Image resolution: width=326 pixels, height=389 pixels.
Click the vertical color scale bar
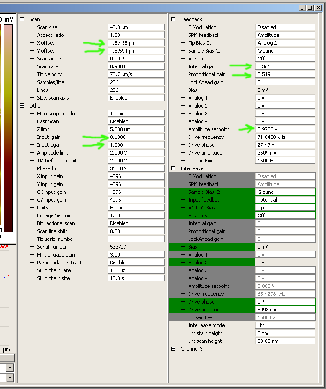point(8,128)
